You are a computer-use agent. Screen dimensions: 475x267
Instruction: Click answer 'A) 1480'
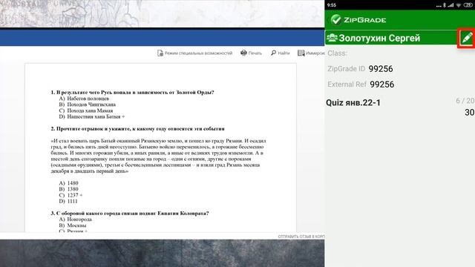click(68, 183)
